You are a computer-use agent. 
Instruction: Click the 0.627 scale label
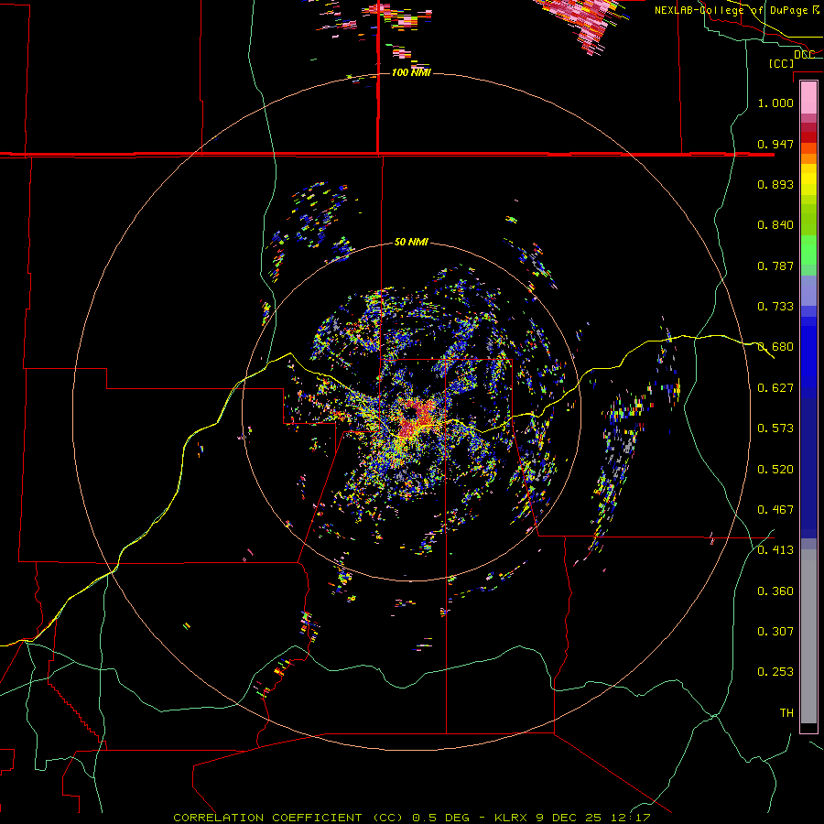[775, 388]
